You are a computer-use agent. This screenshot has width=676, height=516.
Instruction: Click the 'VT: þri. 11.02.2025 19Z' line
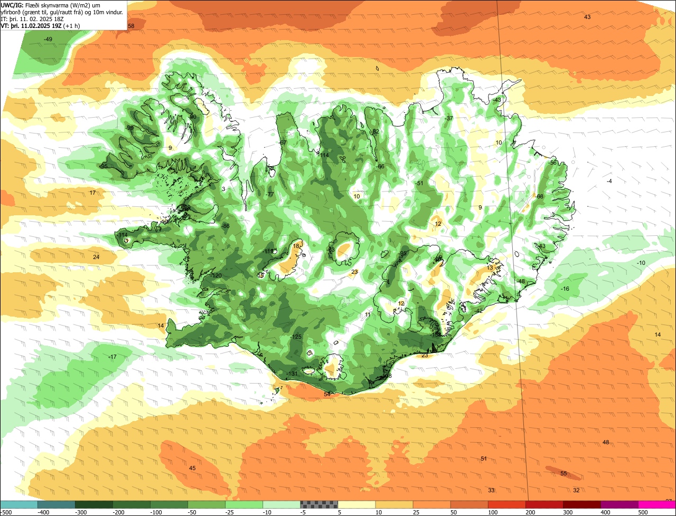pos(40,25)
